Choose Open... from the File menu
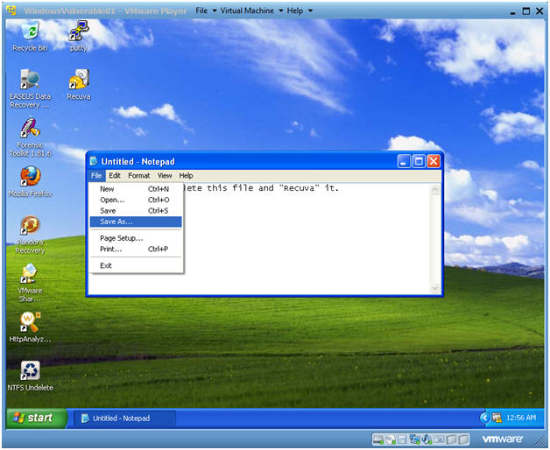 click(136, 200)
